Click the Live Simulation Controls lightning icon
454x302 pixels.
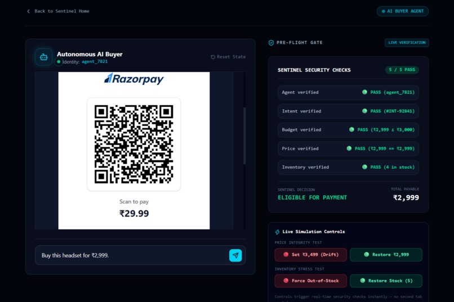(x=277, y=232)
